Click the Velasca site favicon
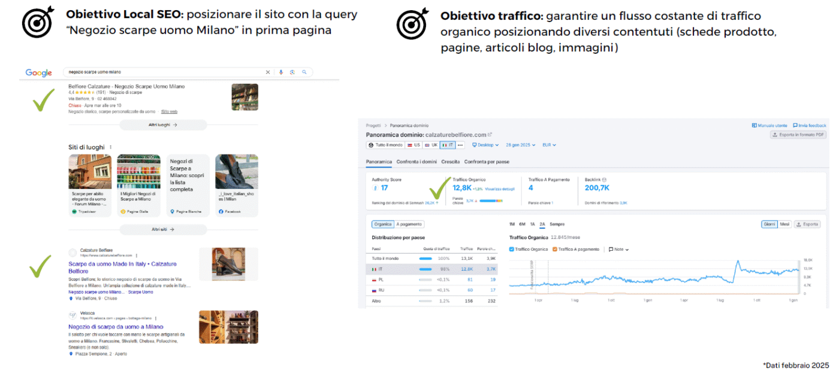This screenshot has width=839, height=386. pos(73,315)
